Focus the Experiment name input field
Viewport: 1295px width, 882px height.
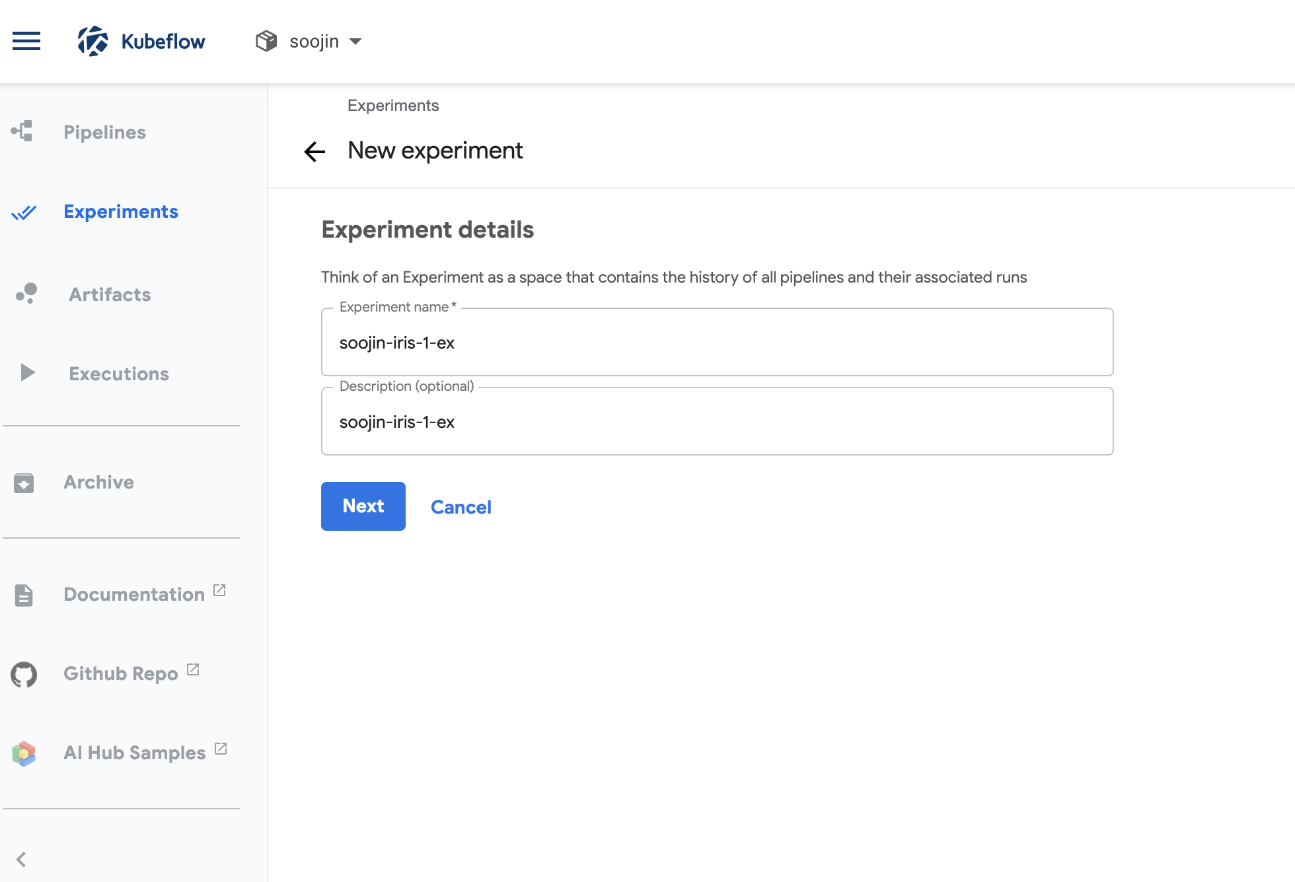717,343
